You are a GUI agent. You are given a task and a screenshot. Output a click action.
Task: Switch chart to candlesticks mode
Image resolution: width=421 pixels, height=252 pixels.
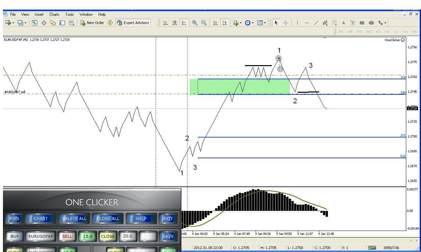pos(175,23)
